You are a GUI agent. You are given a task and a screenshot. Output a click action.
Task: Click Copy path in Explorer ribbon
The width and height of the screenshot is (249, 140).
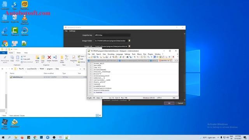pyautogui.click(x=25, y=59)
